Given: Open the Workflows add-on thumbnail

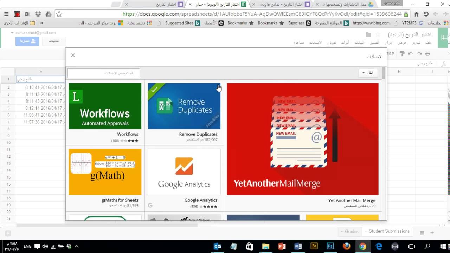Looking at the screenshot, I should tap(105, 106).
